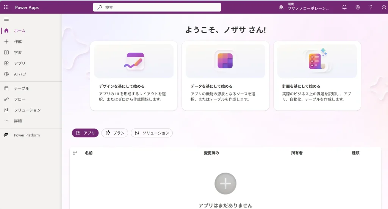This screenshot has height=209, width=388.
Task: Open the settings gear icon
Action: pyautogui.click(x=357, y=7)
